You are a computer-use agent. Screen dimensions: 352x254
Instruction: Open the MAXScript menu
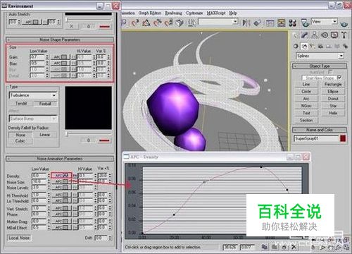(x=216, y=13)
